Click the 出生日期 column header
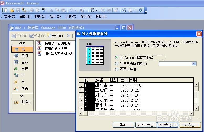 [x=157, y=80]
